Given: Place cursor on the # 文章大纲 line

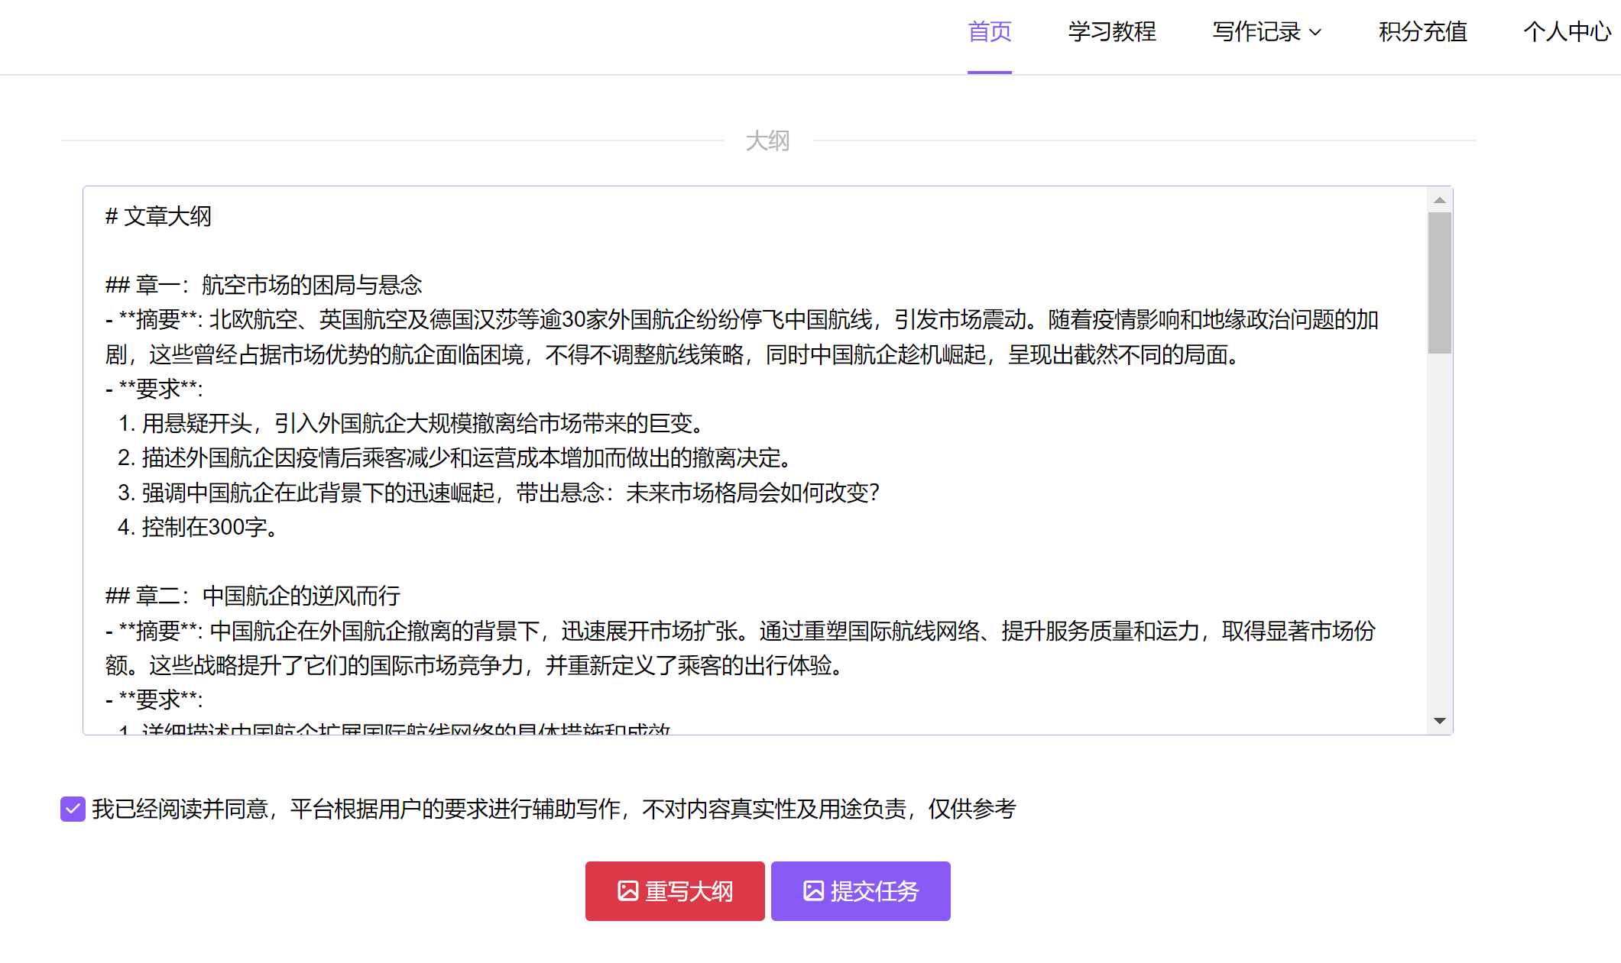Looking at the screenshot, I should pos(158,216).
